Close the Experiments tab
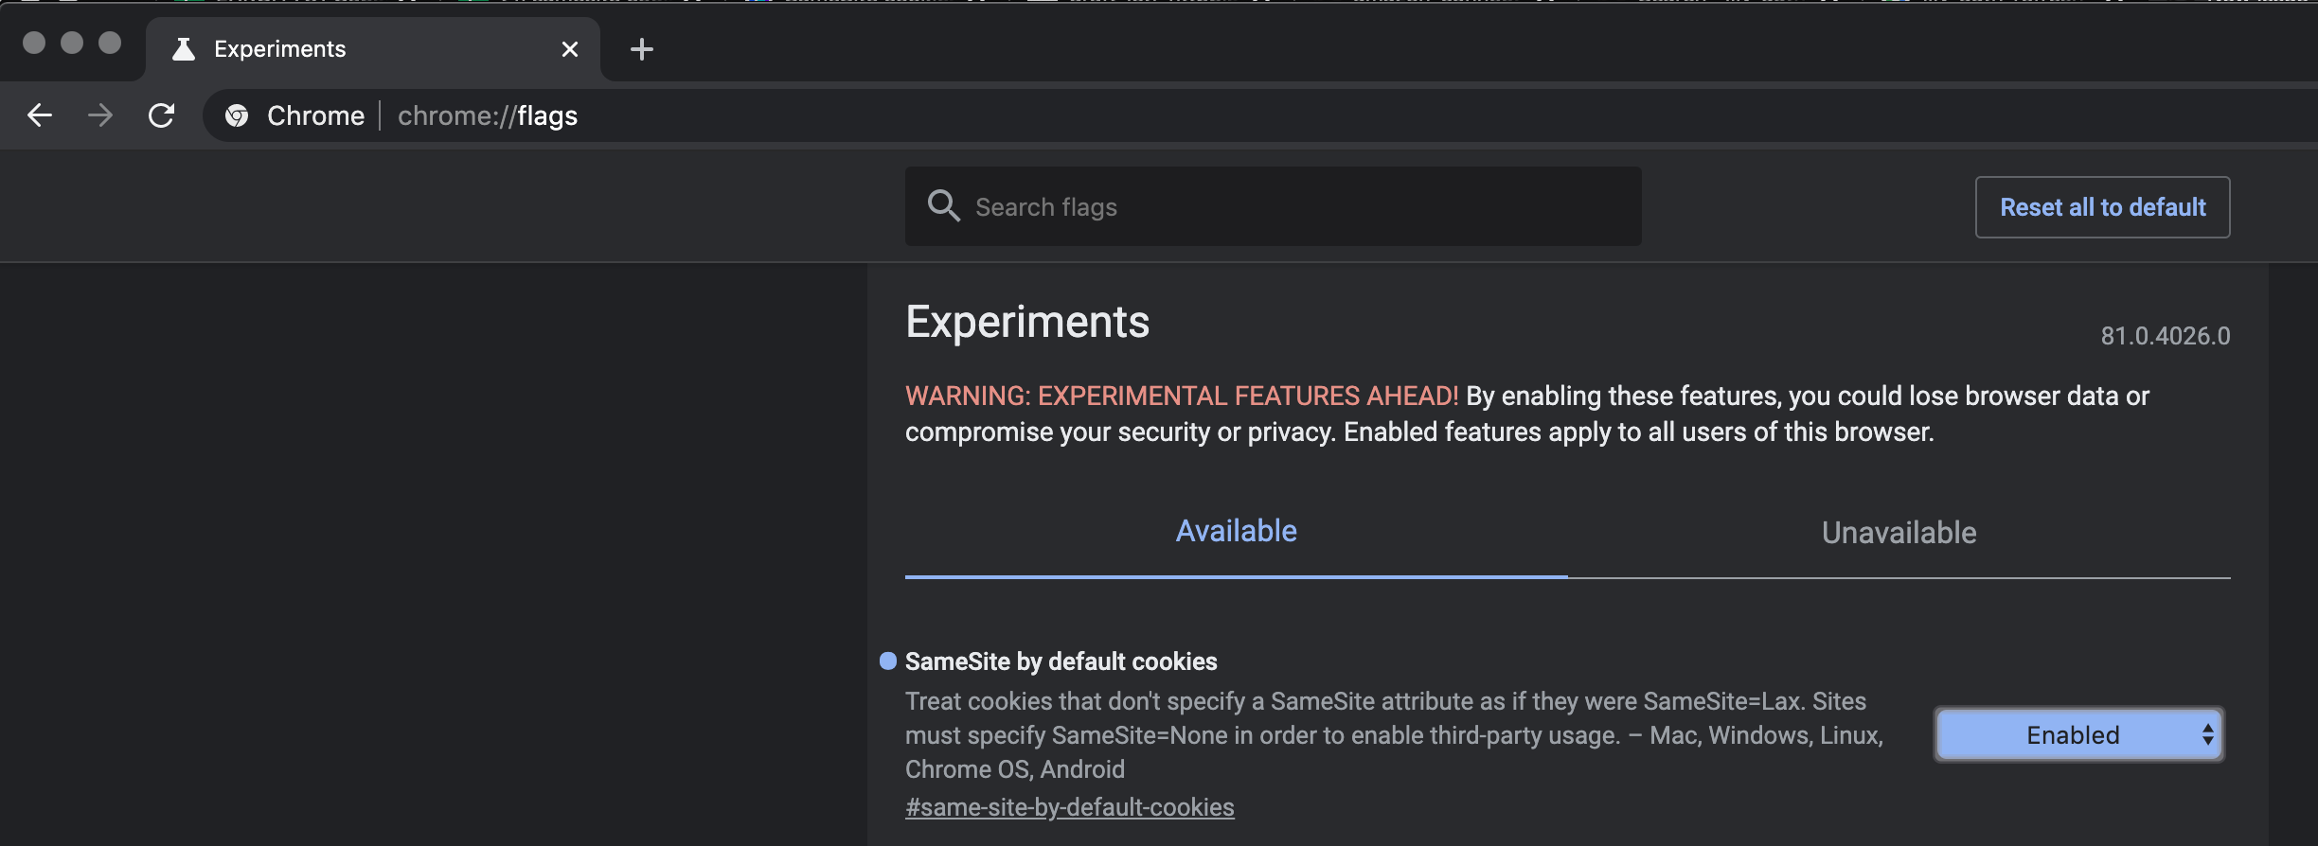The image size is (2318, 846). pos(570,49)
